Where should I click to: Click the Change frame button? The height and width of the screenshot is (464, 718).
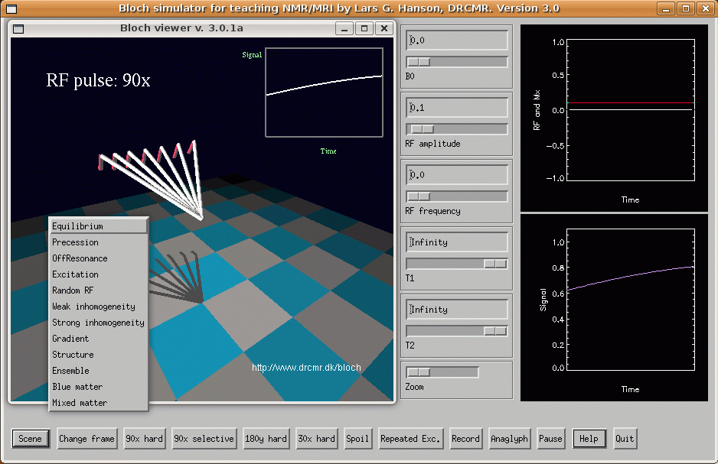[x=86, y=439]
